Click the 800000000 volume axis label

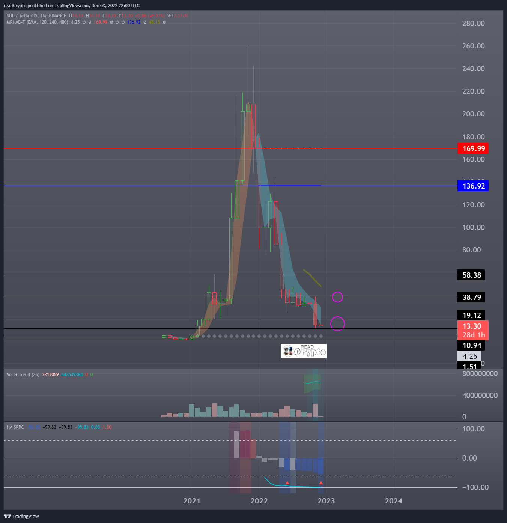(x=480, y=373)
